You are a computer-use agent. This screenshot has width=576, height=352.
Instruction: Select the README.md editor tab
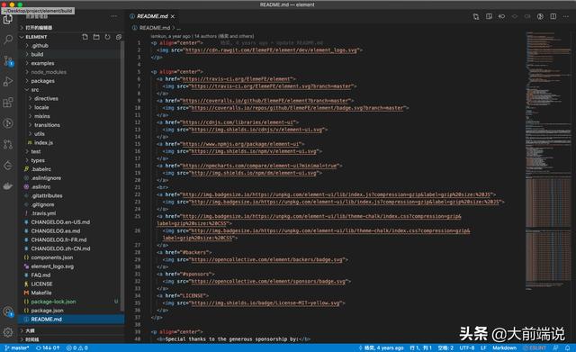click(152, 16)
